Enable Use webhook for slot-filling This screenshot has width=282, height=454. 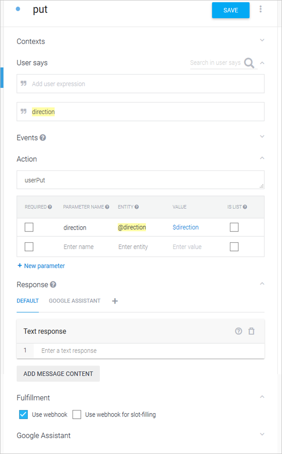click(77, 414)
